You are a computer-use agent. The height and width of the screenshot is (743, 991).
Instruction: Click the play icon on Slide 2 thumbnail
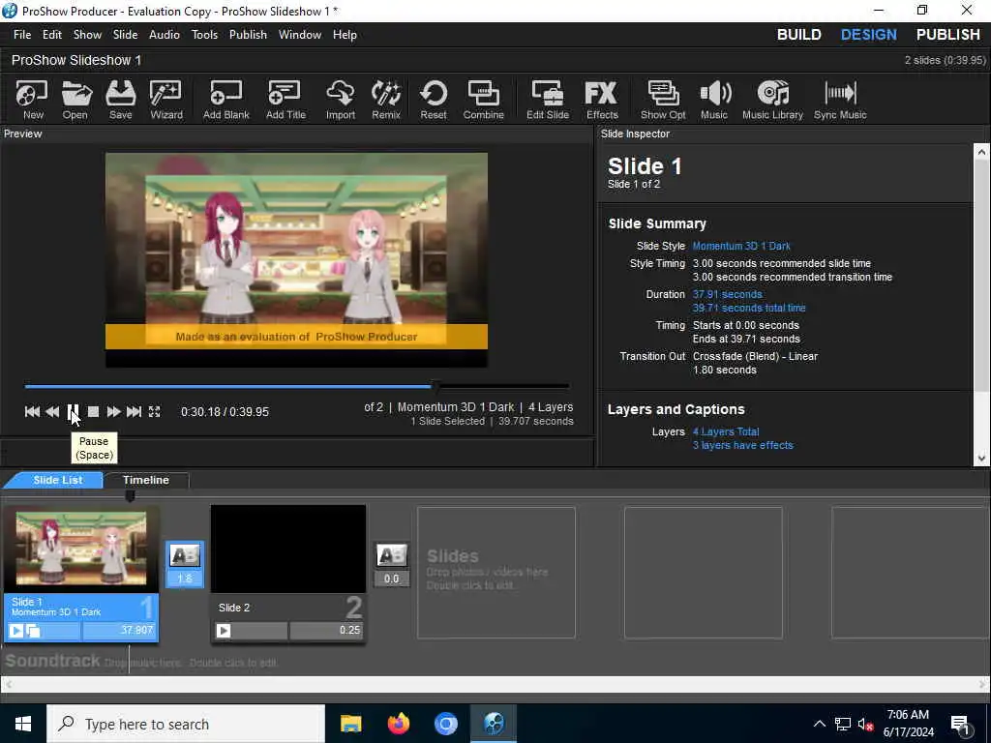[x=224, y=631]
